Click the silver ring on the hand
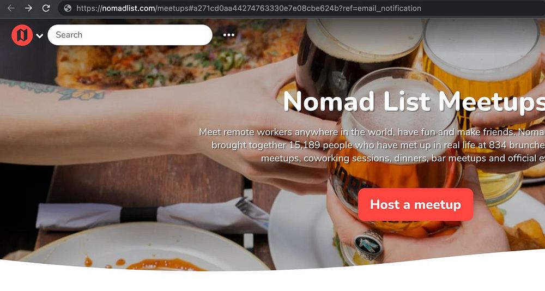 click(x=368, y=245)
